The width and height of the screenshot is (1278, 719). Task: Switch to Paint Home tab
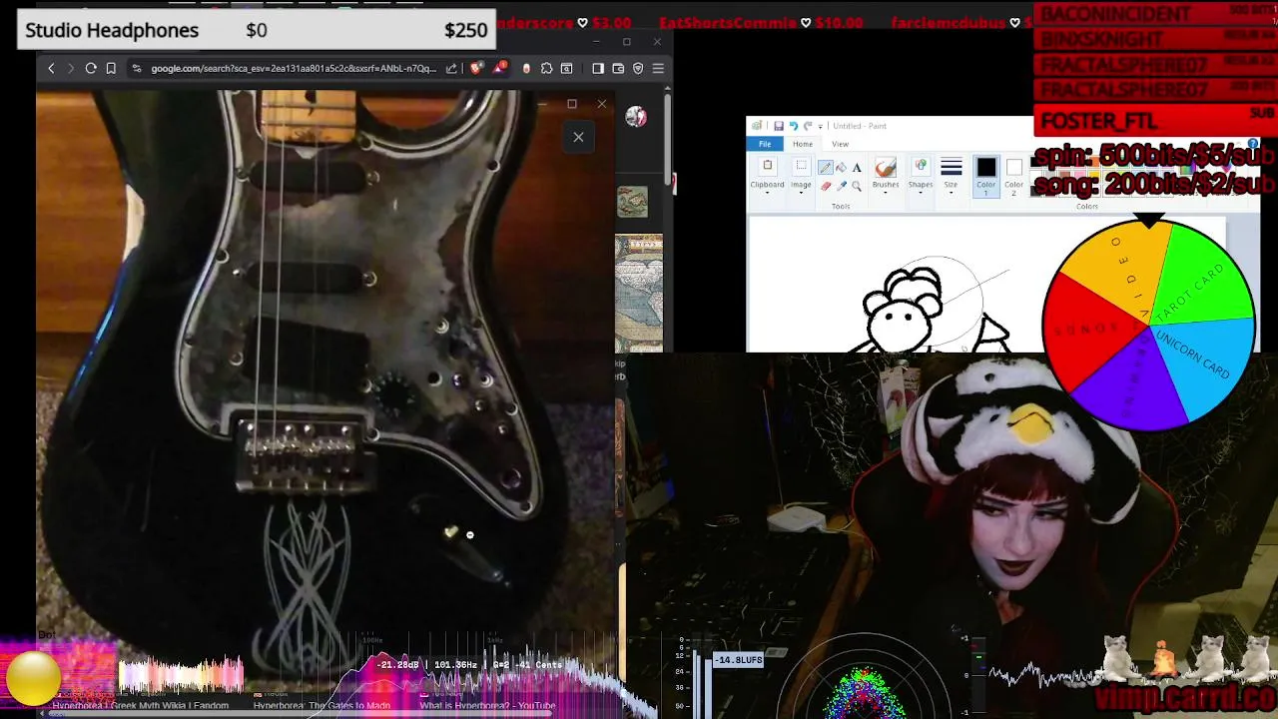803,144
